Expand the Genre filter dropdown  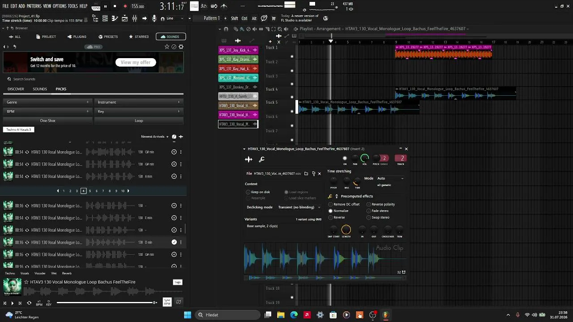[x=47, y=102]
